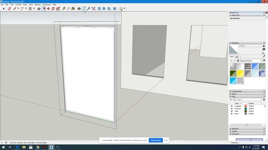268x150 pixels.
Task: Select the Pan hand tool
Action: coord(84,8)
